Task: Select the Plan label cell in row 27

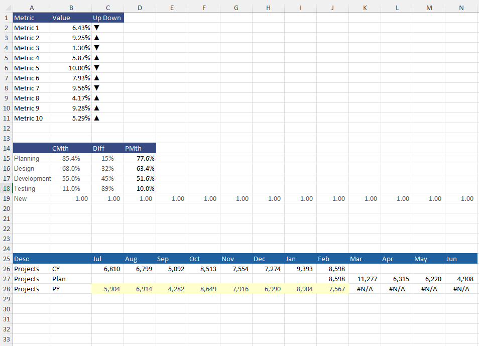Action: pyautogui.click(x=59, y=279)
